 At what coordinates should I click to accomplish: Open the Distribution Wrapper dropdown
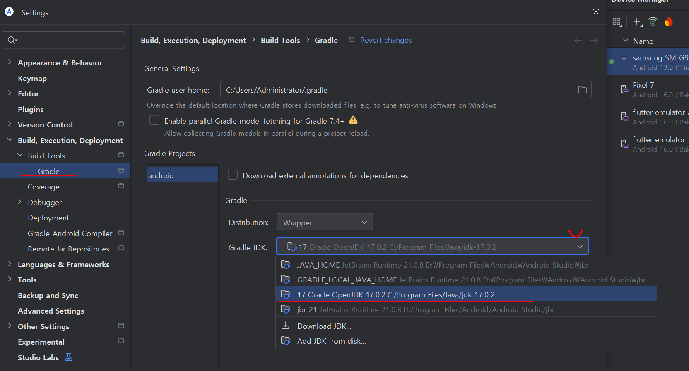coord(325,222)
